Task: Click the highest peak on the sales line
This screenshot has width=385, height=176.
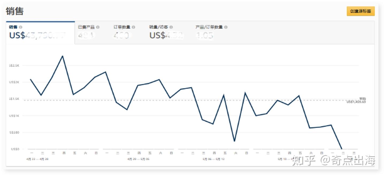Action: [63, 56]
